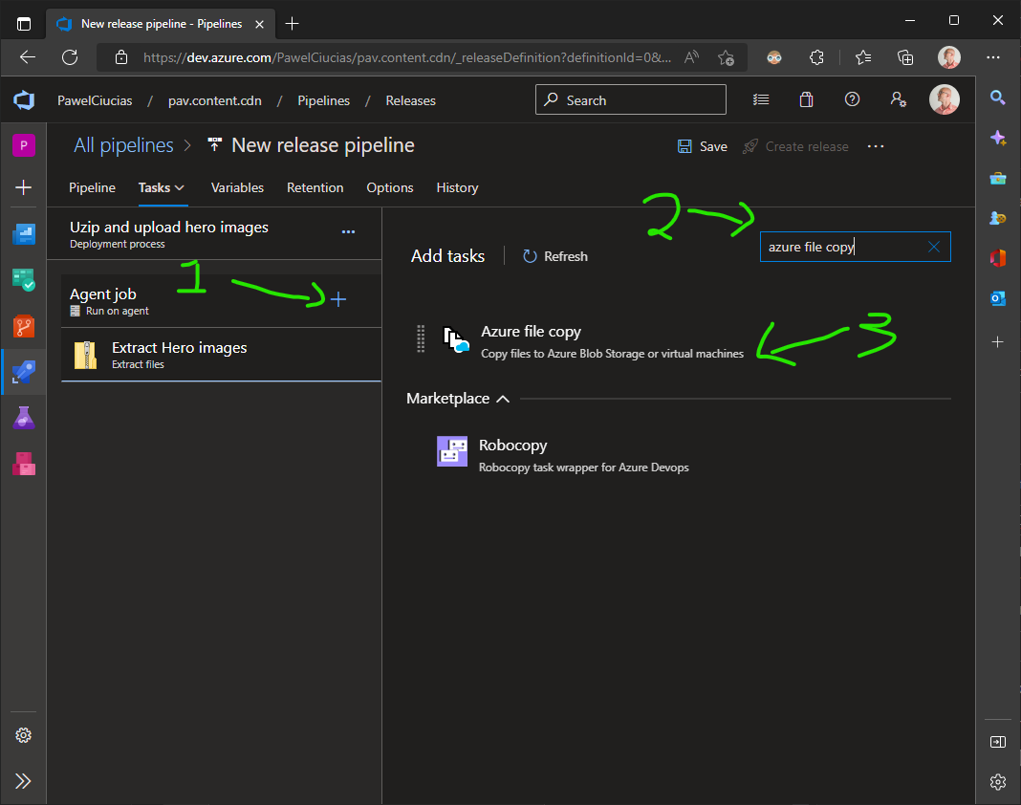This screenshot has width=1021, height=805.
Task: Open more actions ellipsis next to Create release
Action: (876, 146)
